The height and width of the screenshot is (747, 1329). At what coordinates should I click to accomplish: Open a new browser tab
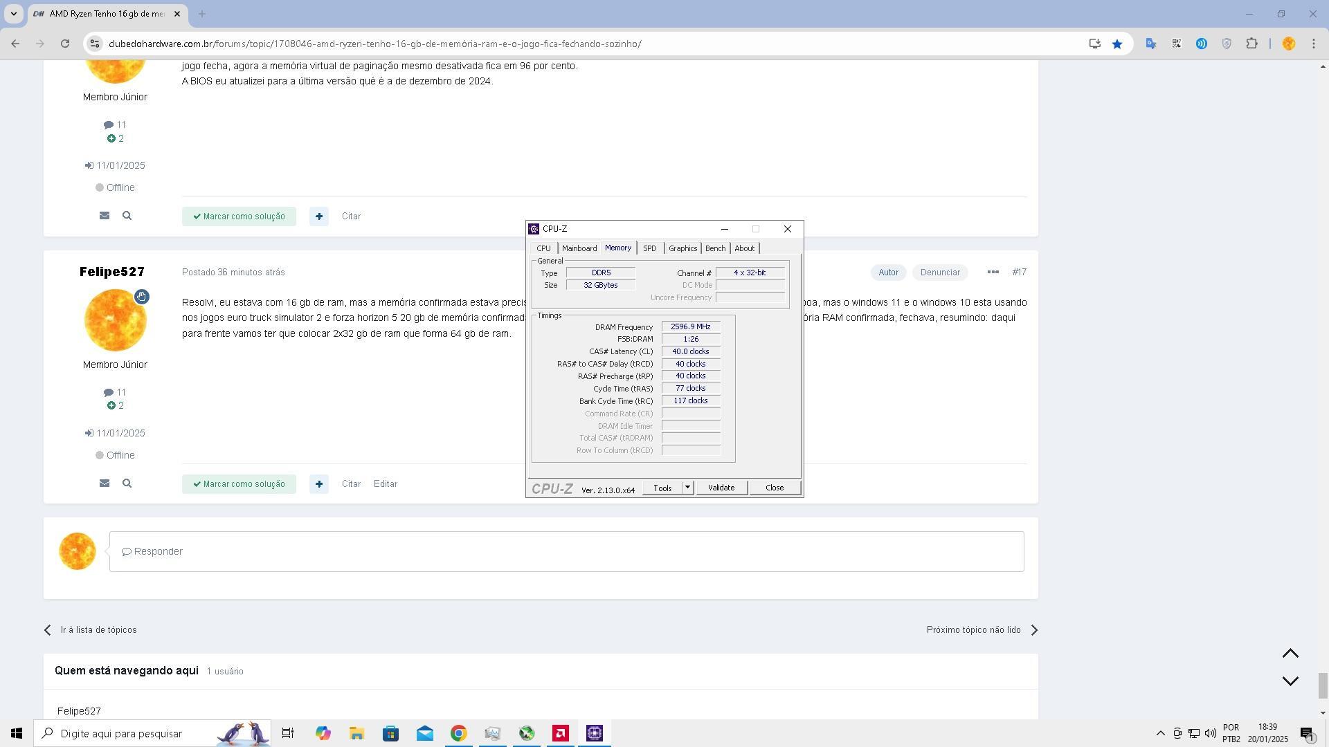202,14
